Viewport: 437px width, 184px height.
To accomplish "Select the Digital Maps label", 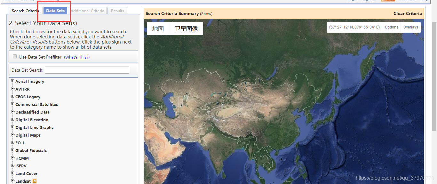I will point(28,135).
